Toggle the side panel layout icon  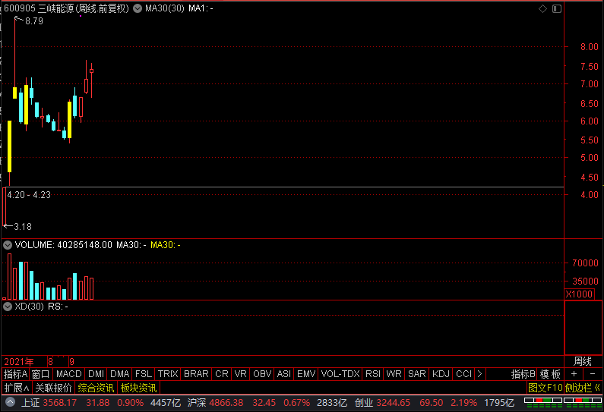557,9
